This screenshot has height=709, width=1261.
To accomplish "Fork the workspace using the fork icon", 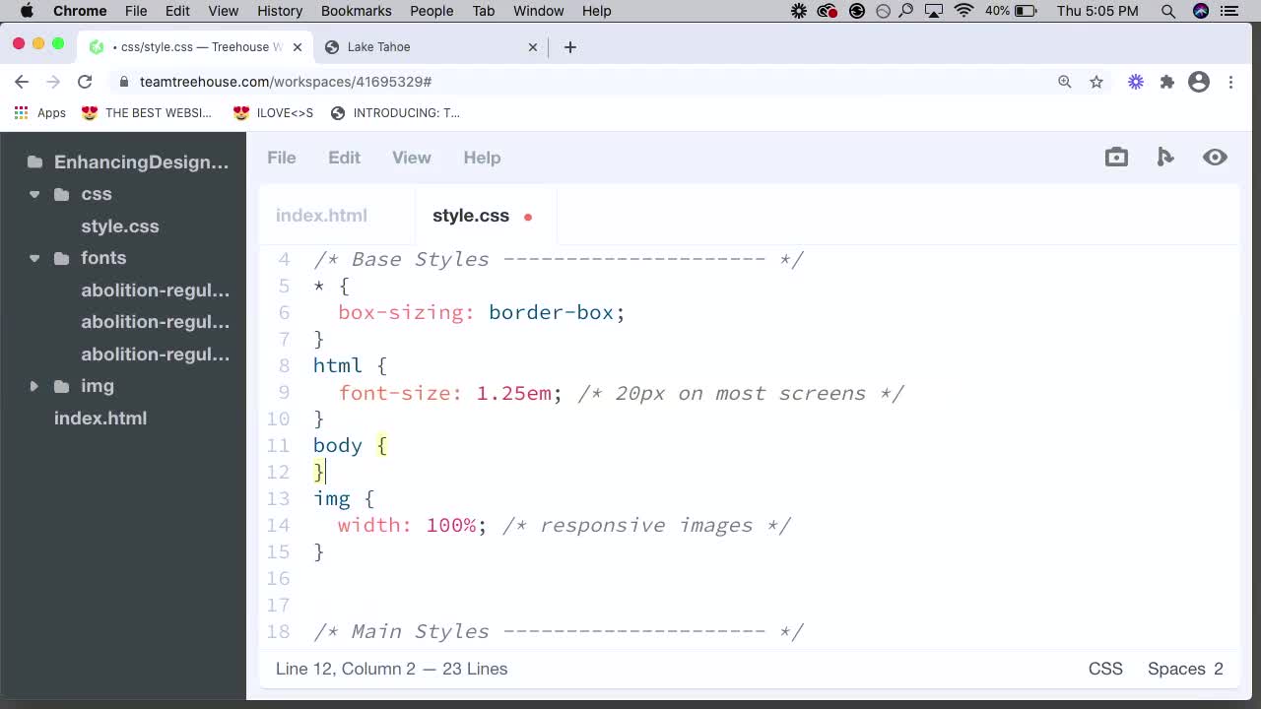I will point(1165,157).
